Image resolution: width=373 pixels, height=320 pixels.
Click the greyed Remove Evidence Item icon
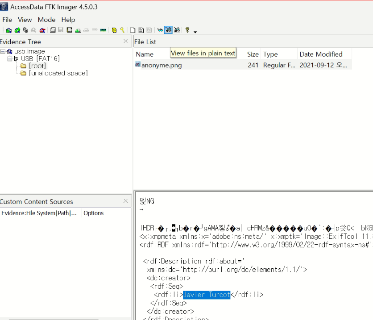(x=33, y=30)
